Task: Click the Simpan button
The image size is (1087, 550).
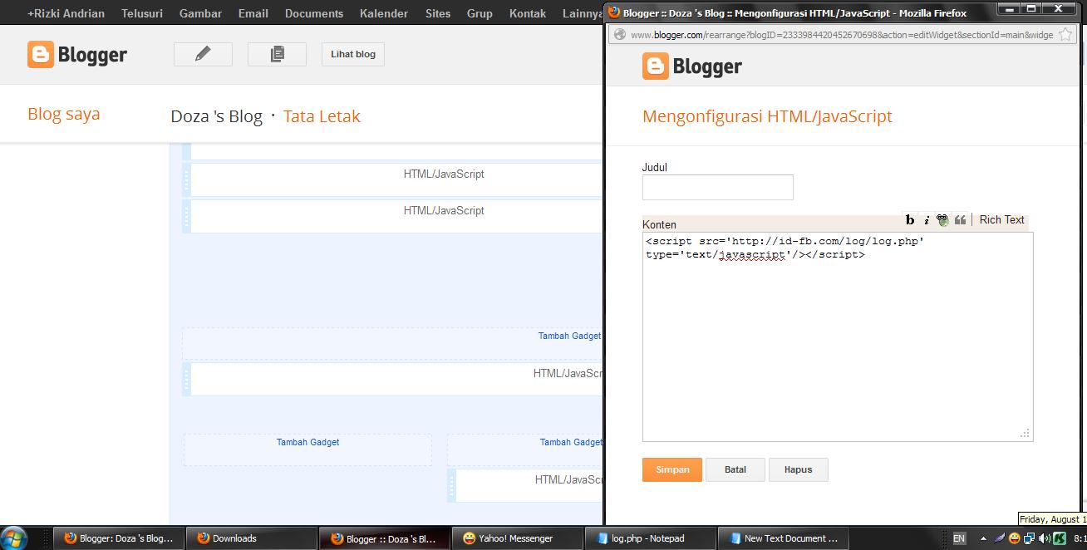Action: point(672,469)
